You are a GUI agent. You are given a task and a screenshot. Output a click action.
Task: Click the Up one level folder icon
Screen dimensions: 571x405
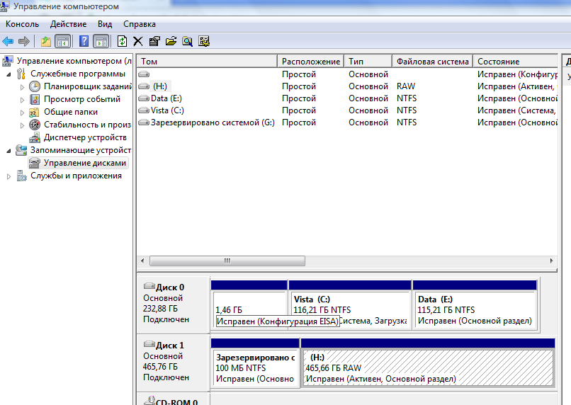pos(46,41)
